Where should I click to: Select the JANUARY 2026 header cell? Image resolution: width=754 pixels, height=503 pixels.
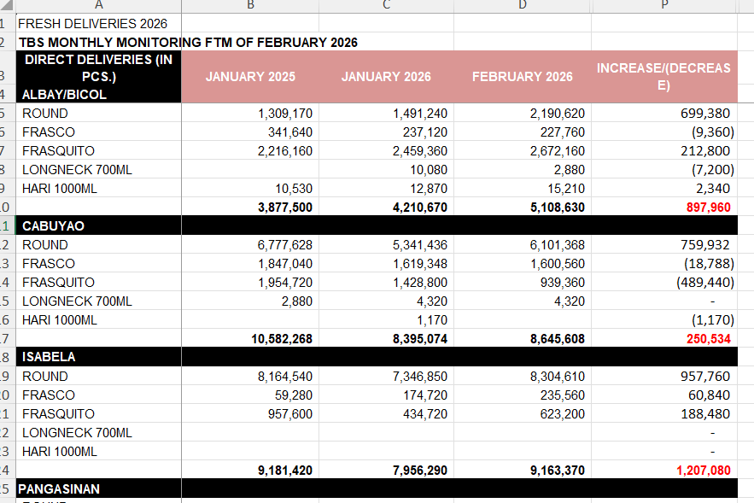click(x=386, y=77)
